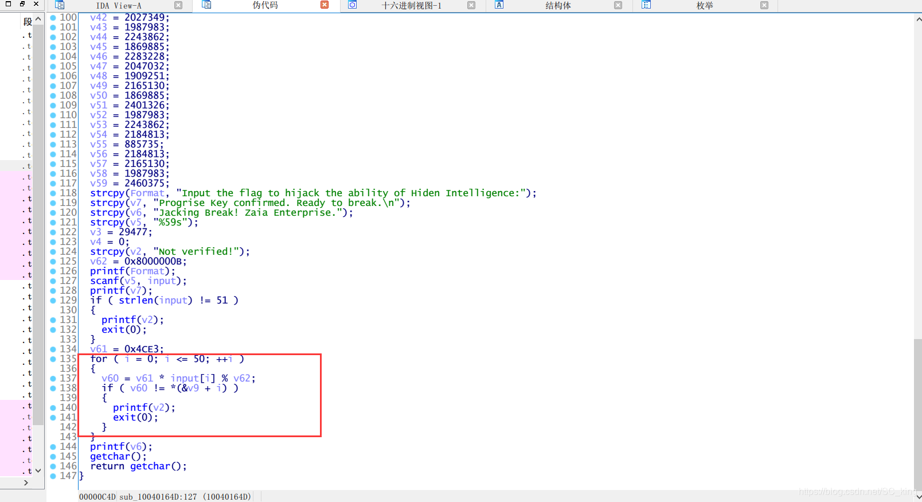922x502 pixels.
Task: Click printf(v6) on line 144
Action: click(119, 447)
